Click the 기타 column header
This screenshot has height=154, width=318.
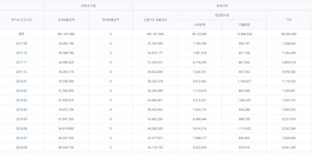coord(289,20)
